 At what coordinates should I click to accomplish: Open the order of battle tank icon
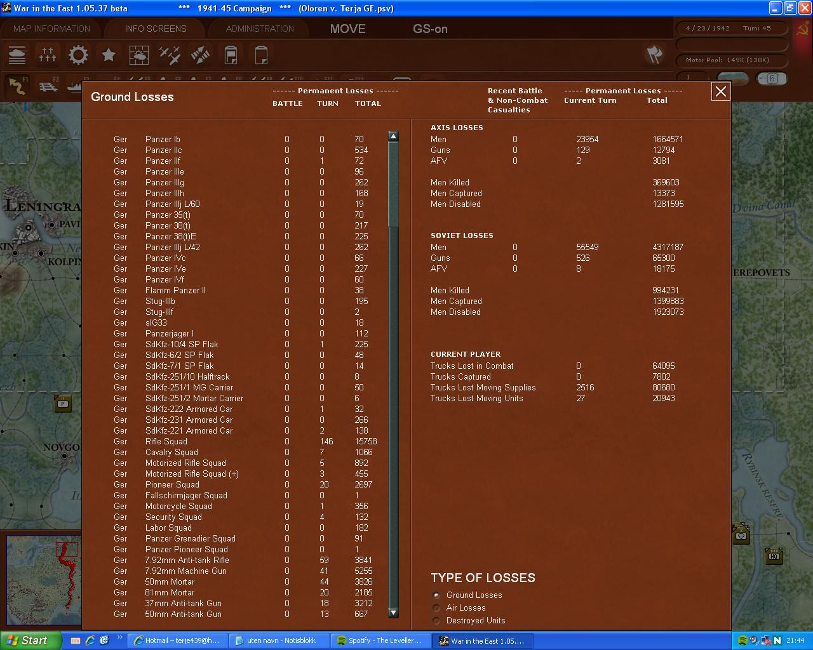17,55
